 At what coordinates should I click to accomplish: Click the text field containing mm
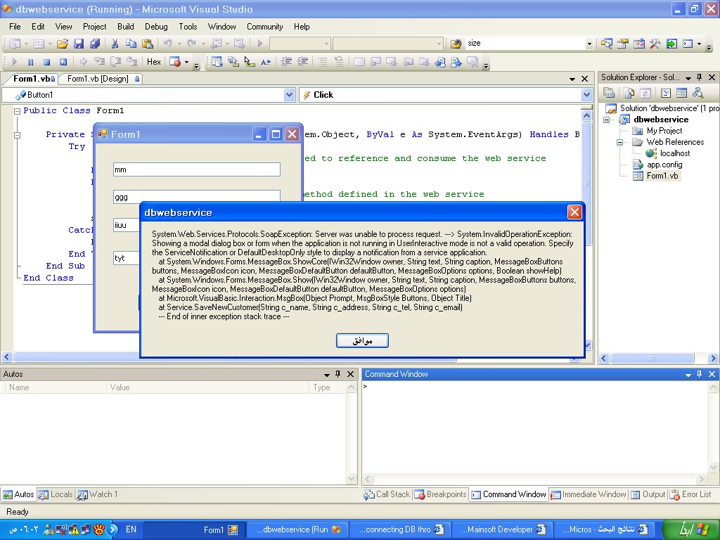click(x=197, y=169)
